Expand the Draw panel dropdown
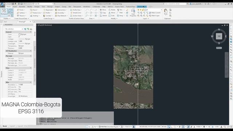The height and width of the screenshot is (131, 233). (x=92, y=19)
